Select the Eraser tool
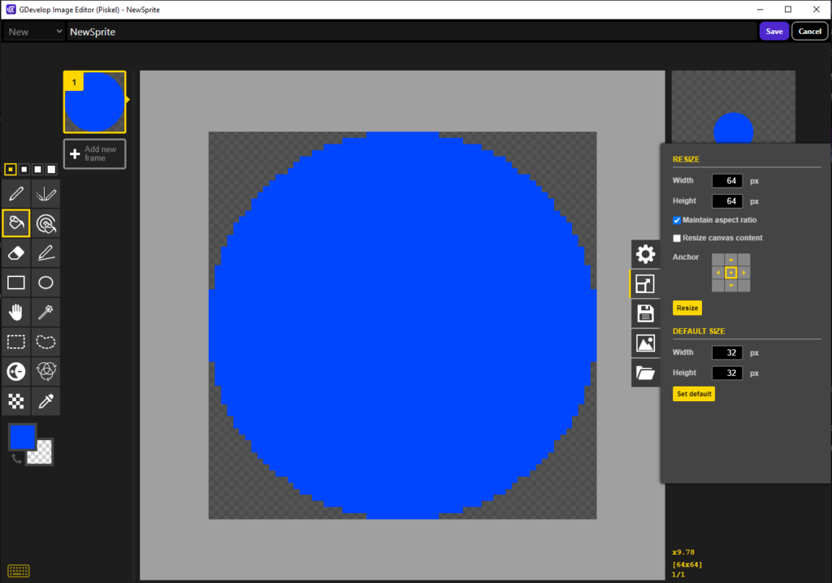 tap(16, 253)
